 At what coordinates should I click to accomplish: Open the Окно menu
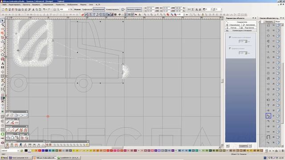click(91, 4)
